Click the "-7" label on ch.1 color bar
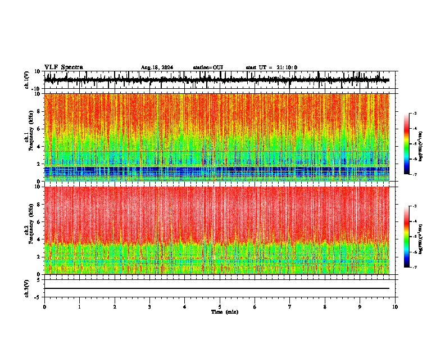 [x=414, y=174]
